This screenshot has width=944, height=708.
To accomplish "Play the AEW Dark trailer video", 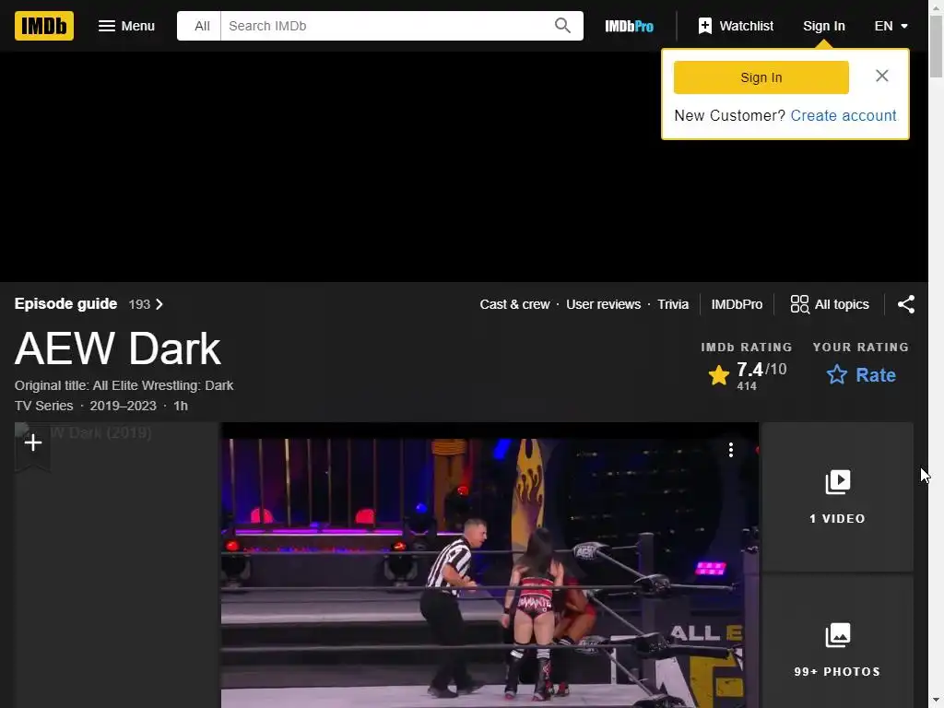I will (490, 566).
